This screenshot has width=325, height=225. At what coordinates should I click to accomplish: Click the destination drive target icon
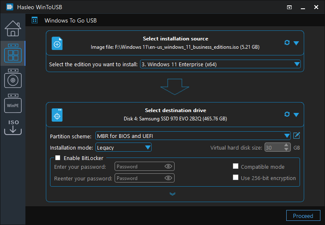tap(57, 115)
